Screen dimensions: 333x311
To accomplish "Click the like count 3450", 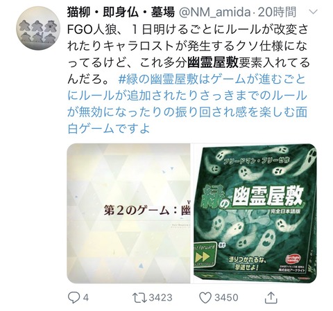I will pos(226,298).
